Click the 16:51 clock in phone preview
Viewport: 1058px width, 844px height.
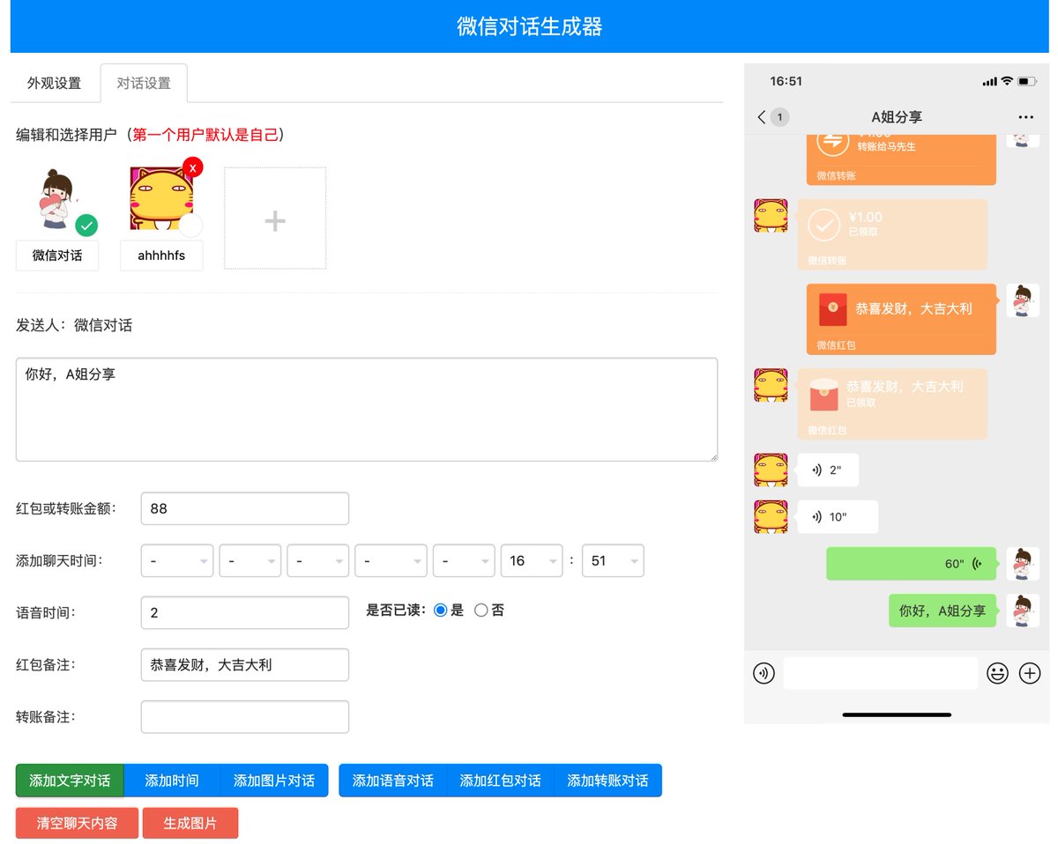click(x=786, y=81)
